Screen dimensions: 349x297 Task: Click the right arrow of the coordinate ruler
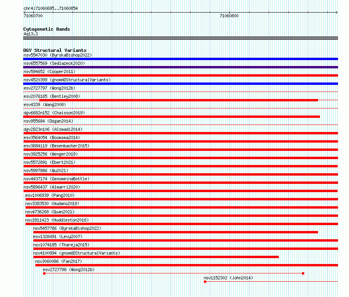pyautogui.click(x=337, y=12)
